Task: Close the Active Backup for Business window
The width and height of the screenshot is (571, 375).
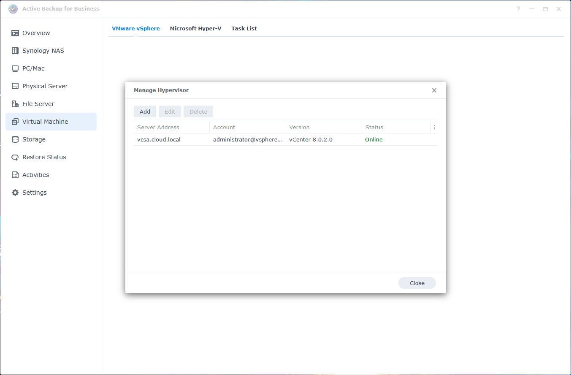Action: pos(559,9)
